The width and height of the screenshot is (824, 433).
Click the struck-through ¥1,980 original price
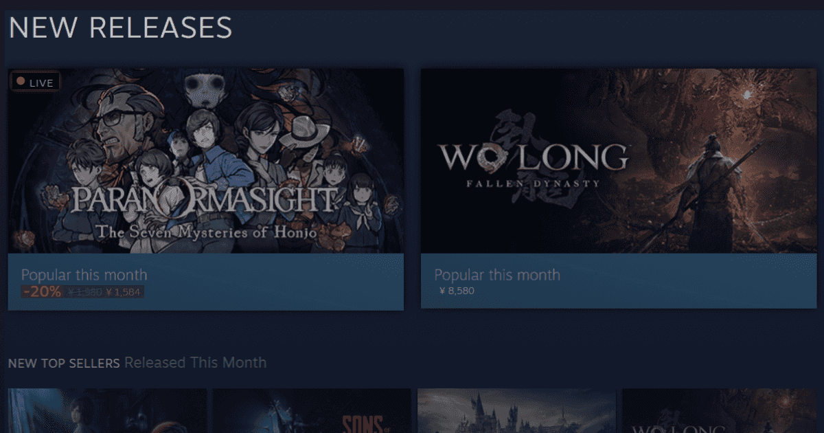click(85, 292)
